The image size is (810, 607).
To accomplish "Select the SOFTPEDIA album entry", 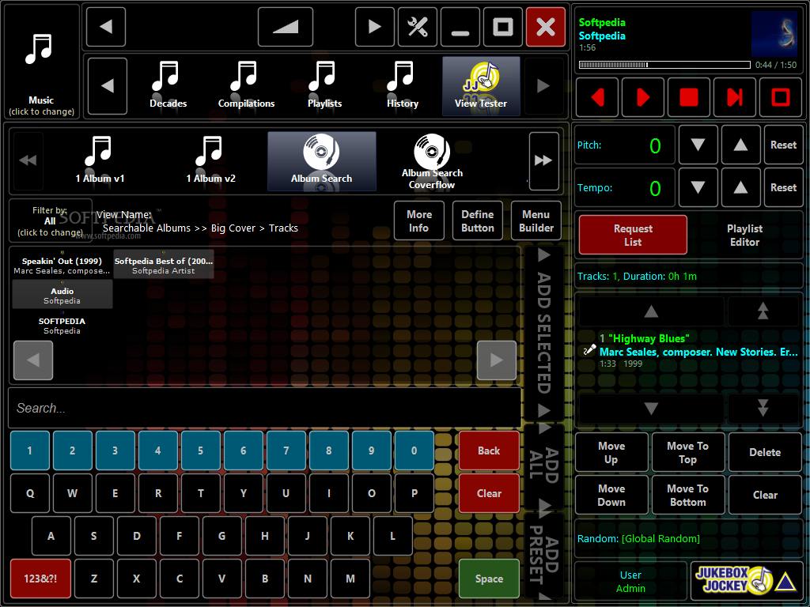I will point(62,325).
